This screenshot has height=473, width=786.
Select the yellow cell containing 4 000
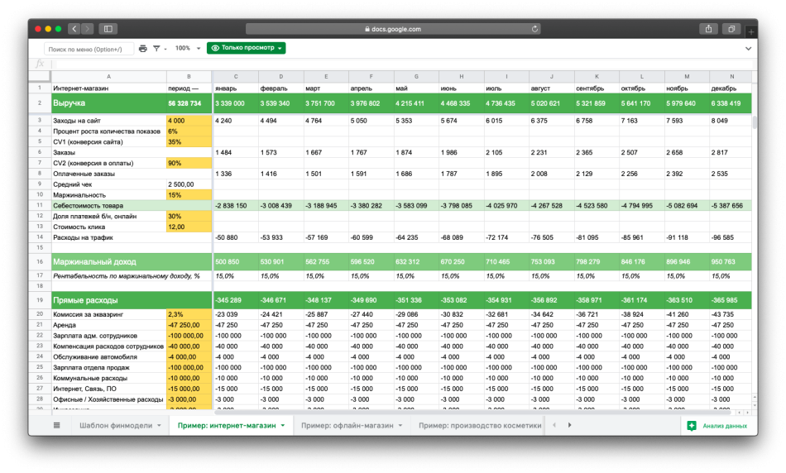[x=189, y=121]
